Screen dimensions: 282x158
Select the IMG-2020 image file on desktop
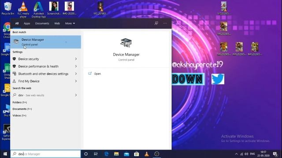click(70, 8)
